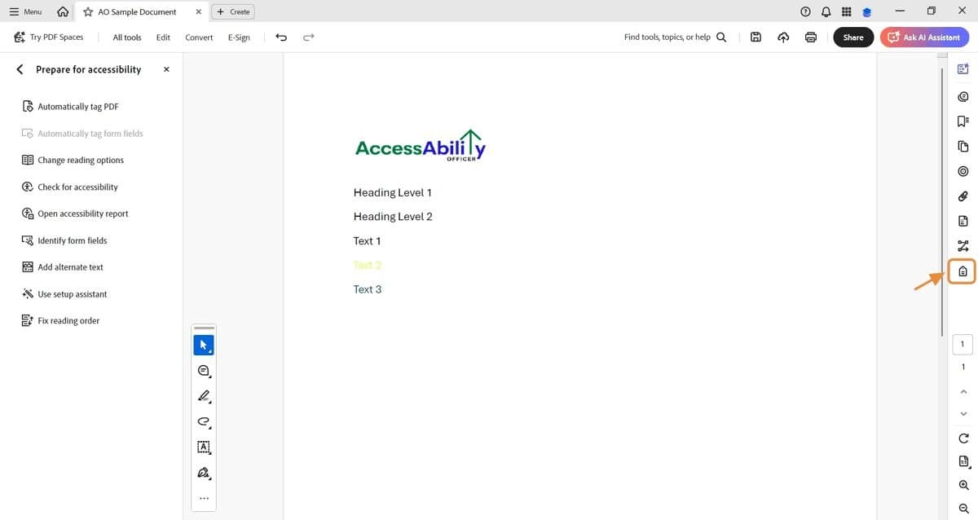Run Check for accessibility
Image resolution: width=978 pixels, height=520 pixels.
point(75,187)
